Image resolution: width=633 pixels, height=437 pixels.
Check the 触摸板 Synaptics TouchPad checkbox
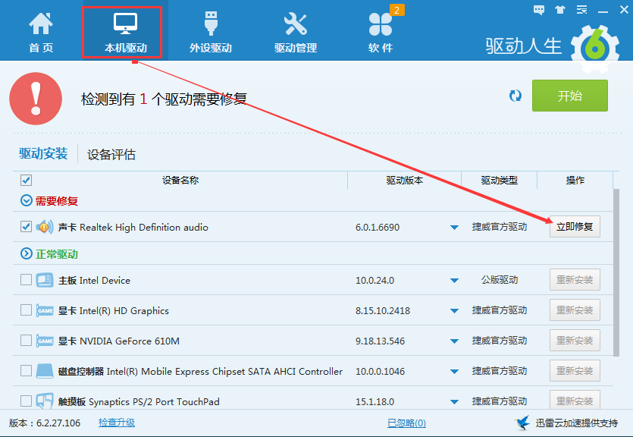pos(27,401)
